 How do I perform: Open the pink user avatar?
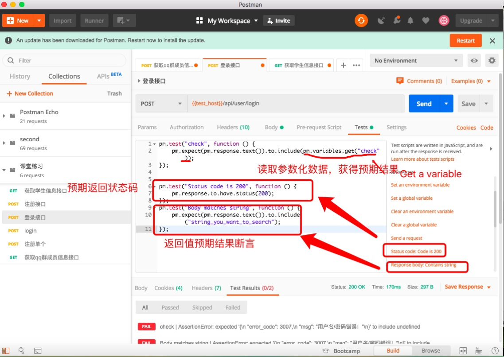pyautogui.click(x=444, y=20)
